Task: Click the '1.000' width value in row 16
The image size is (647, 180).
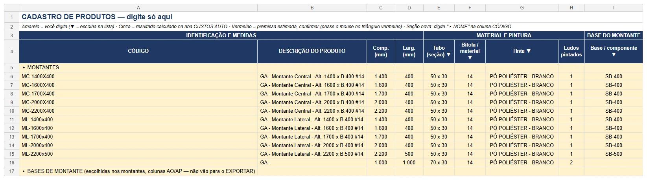Action: point(409,162)
